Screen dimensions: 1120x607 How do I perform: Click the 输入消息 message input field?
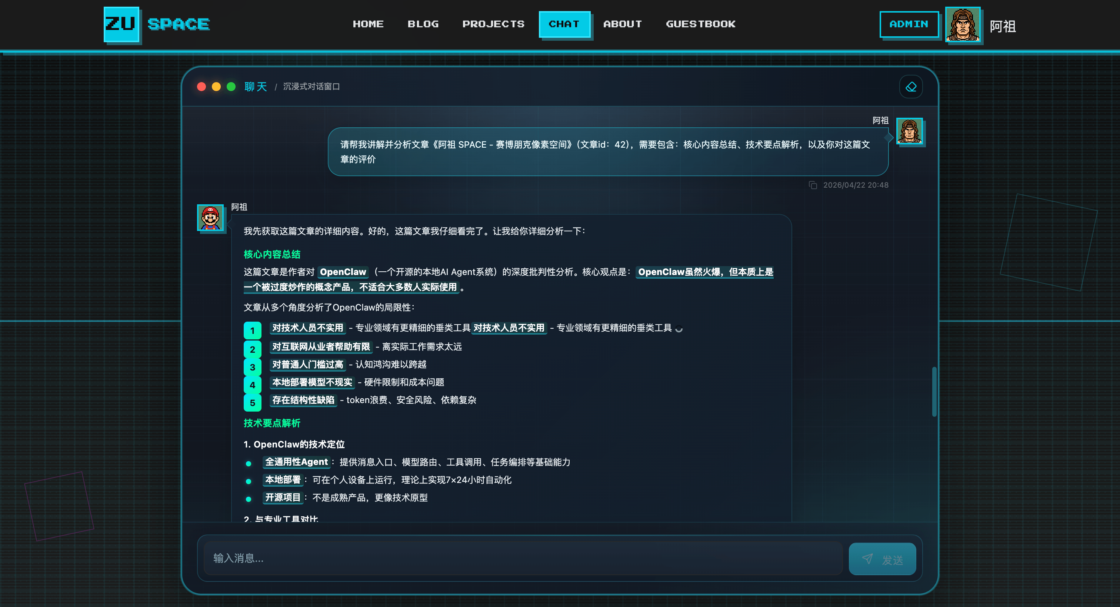pos(522,559)
